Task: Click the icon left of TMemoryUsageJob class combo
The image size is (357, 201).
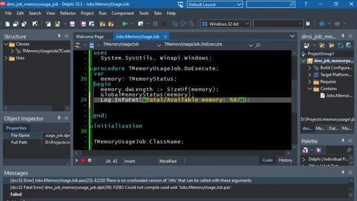Action: tap(91, 45)
